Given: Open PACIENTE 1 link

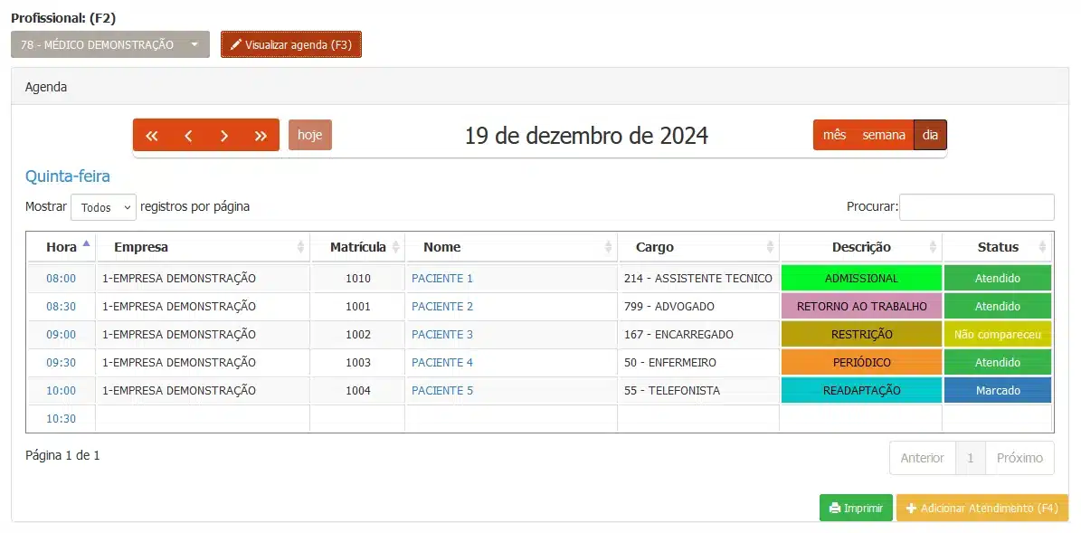Looking at the screenshot, I should tap(442, 279).
